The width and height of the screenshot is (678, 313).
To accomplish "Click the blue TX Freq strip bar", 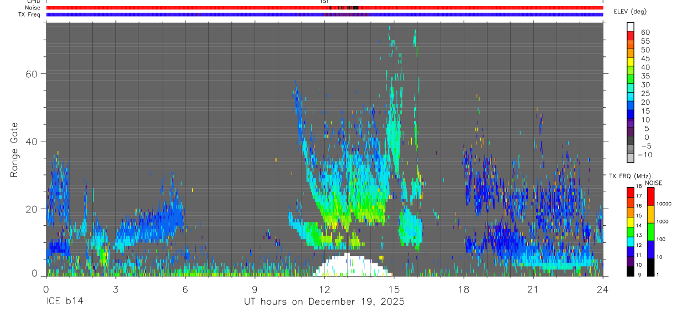I will click(x=324, y=14).
